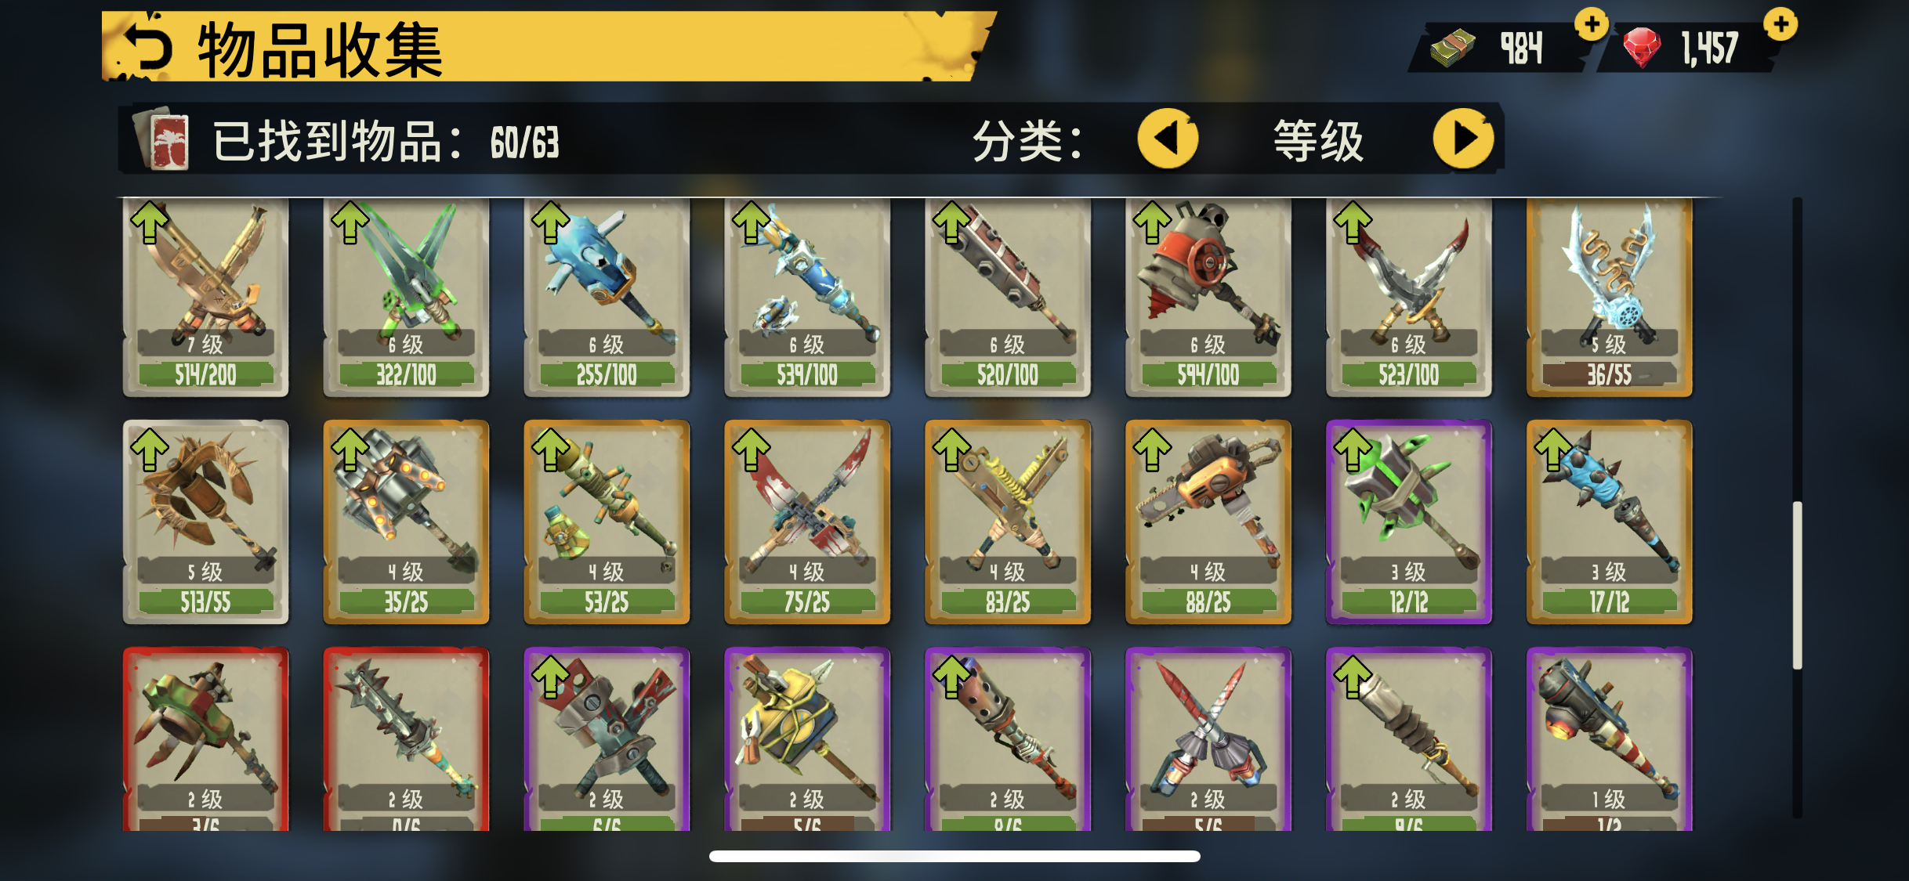Tap the cash stack icon showing 984

tap(1453, 48)
